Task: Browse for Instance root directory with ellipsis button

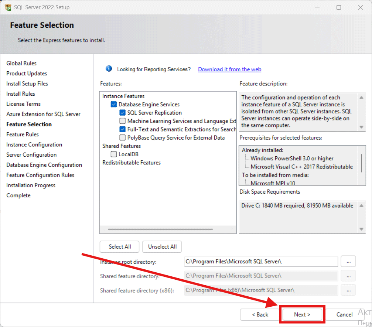Action: pyautogui.click(x=348, y=261)
